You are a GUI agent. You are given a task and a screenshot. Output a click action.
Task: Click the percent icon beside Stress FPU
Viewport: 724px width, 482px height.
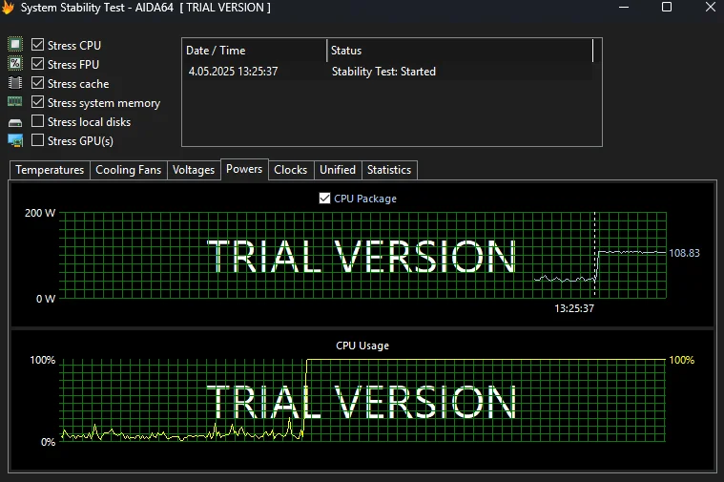tap(15, 63)
